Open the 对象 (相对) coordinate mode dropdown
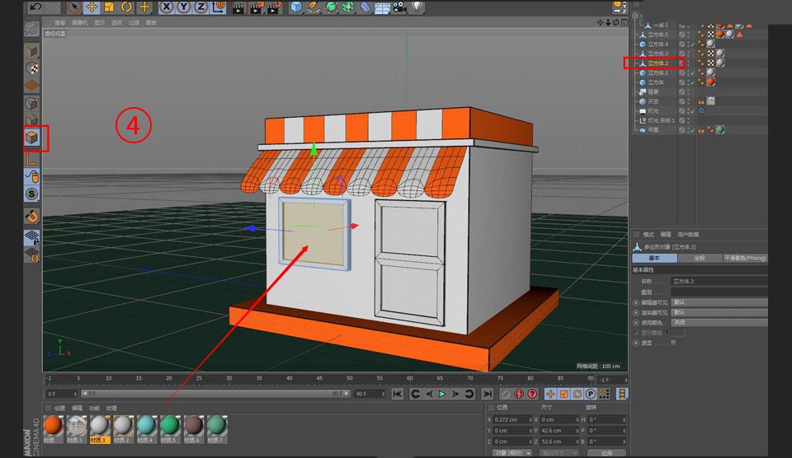 511,452
